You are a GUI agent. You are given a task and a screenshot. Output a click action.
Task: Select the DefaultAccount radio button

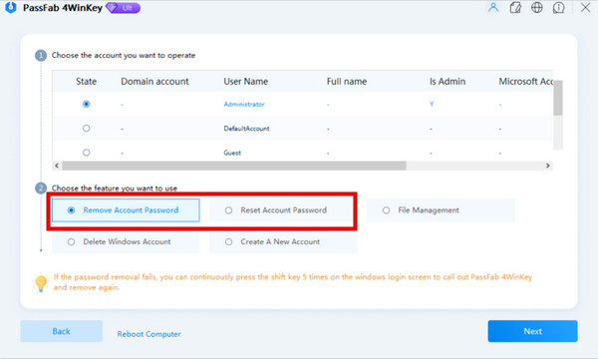tap(86, 129)
